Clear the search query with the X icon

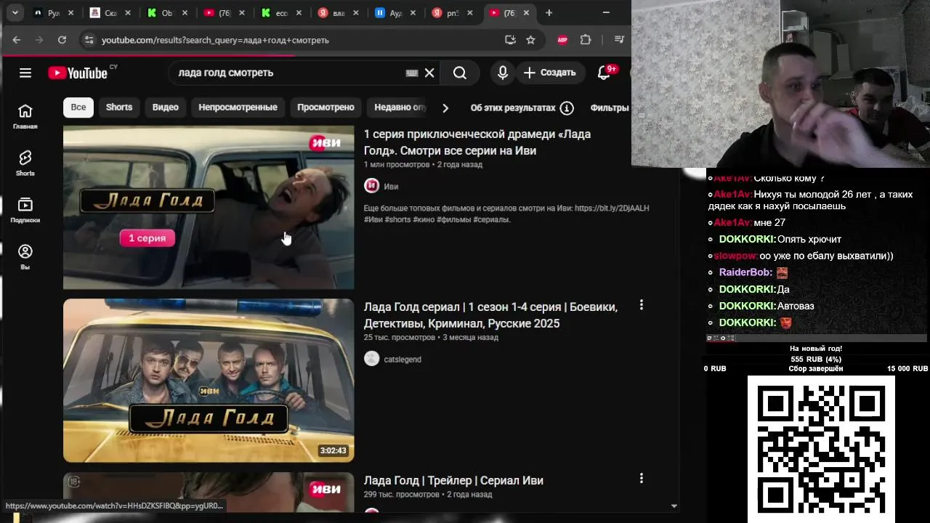429,73
